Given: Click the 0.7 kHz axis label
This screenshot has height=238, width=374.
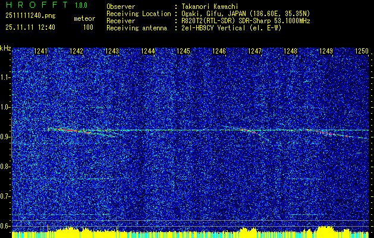Looking at the screenshot, I should coord(4,196).
